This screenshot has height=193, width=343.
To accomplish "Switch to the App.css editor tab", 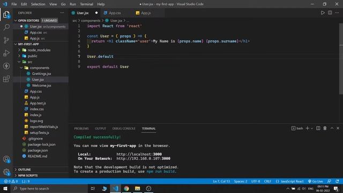I will (x=115, y=13).
